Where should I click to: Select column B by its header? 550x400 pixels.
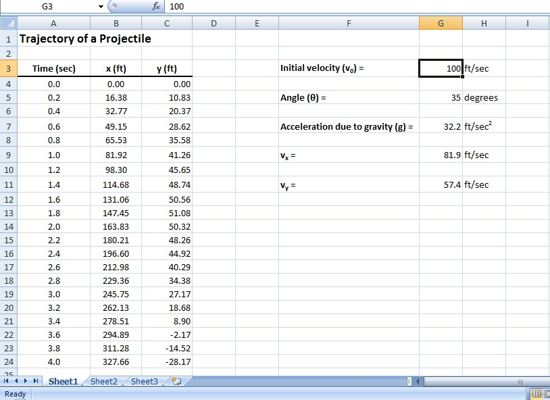[116, 22]
